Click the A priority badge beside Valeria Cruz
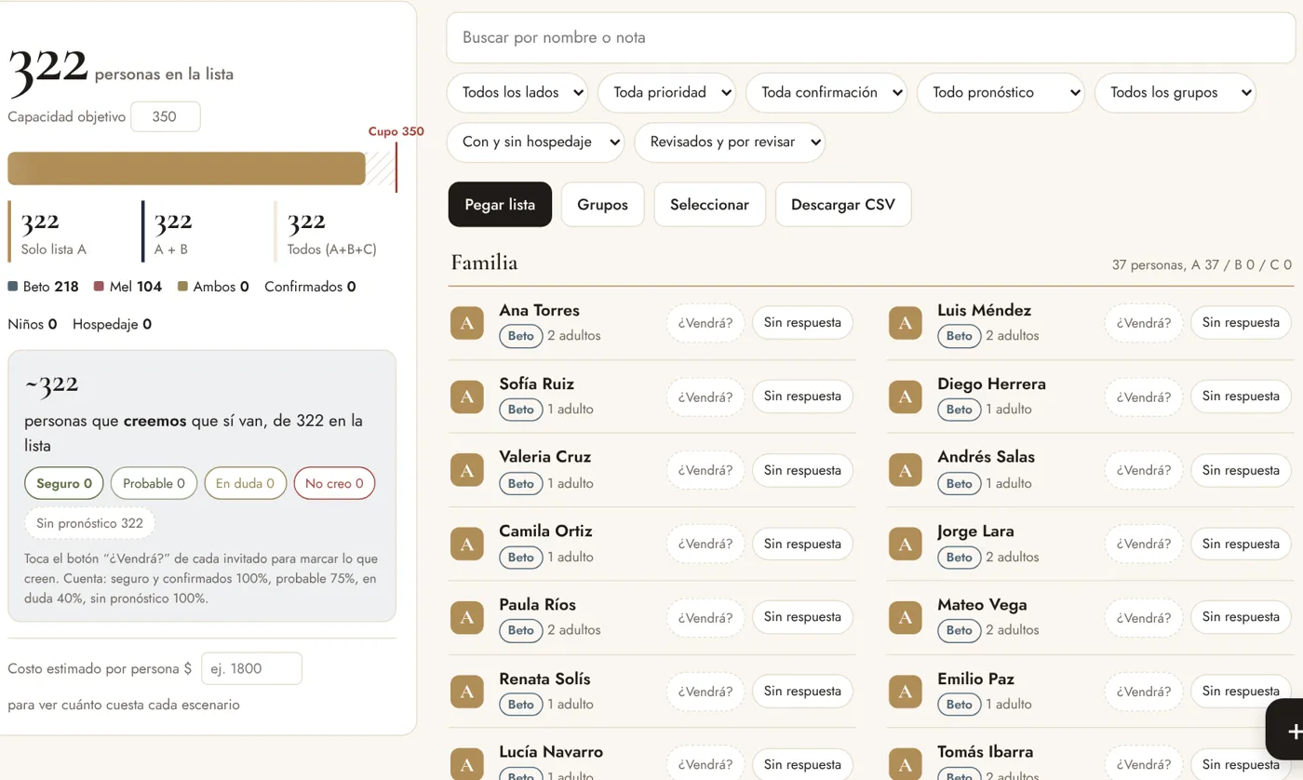Screen dimensions: 1303x780 click(x=467, y=470)
